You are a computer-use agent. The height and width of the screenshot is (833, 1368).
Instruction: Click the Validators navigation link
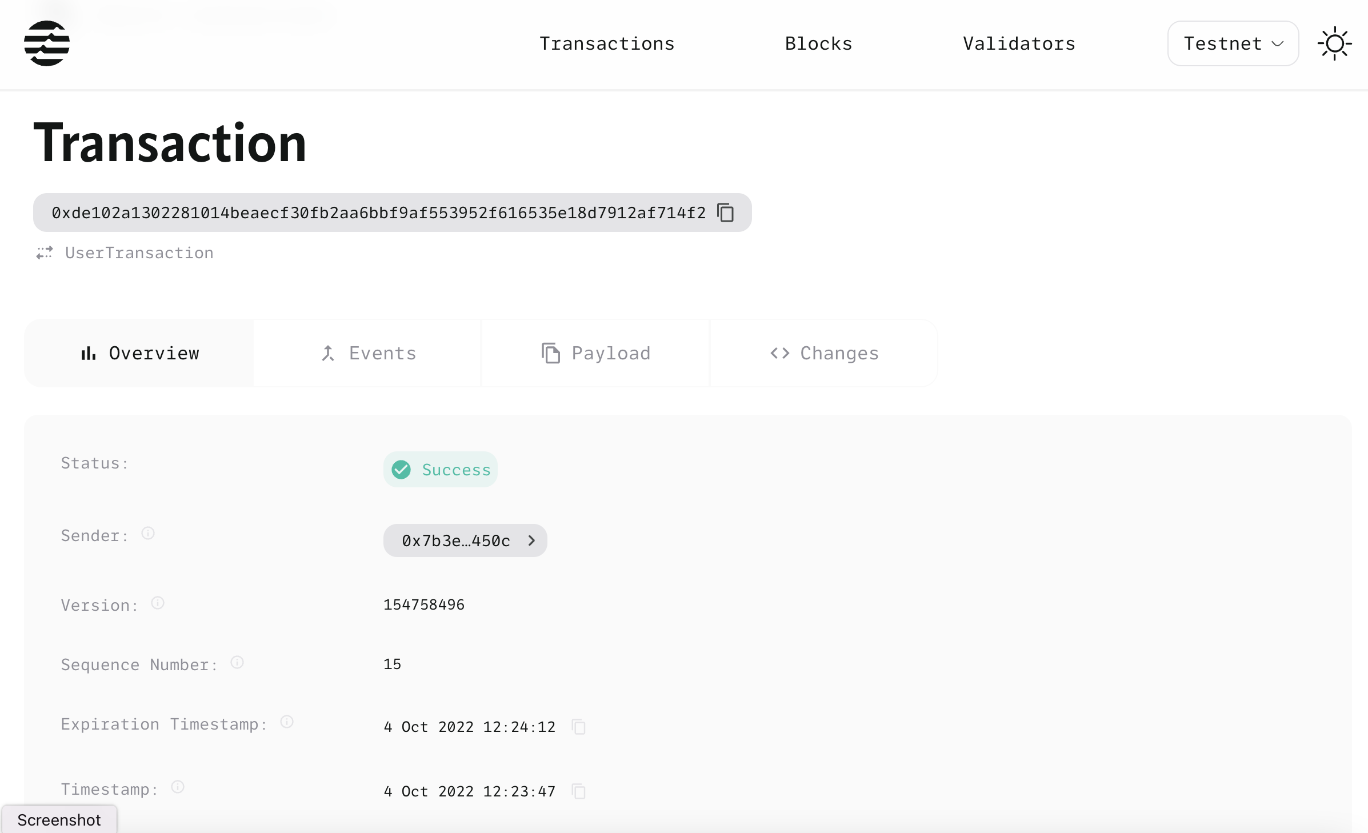click(x=1019, y=43)
